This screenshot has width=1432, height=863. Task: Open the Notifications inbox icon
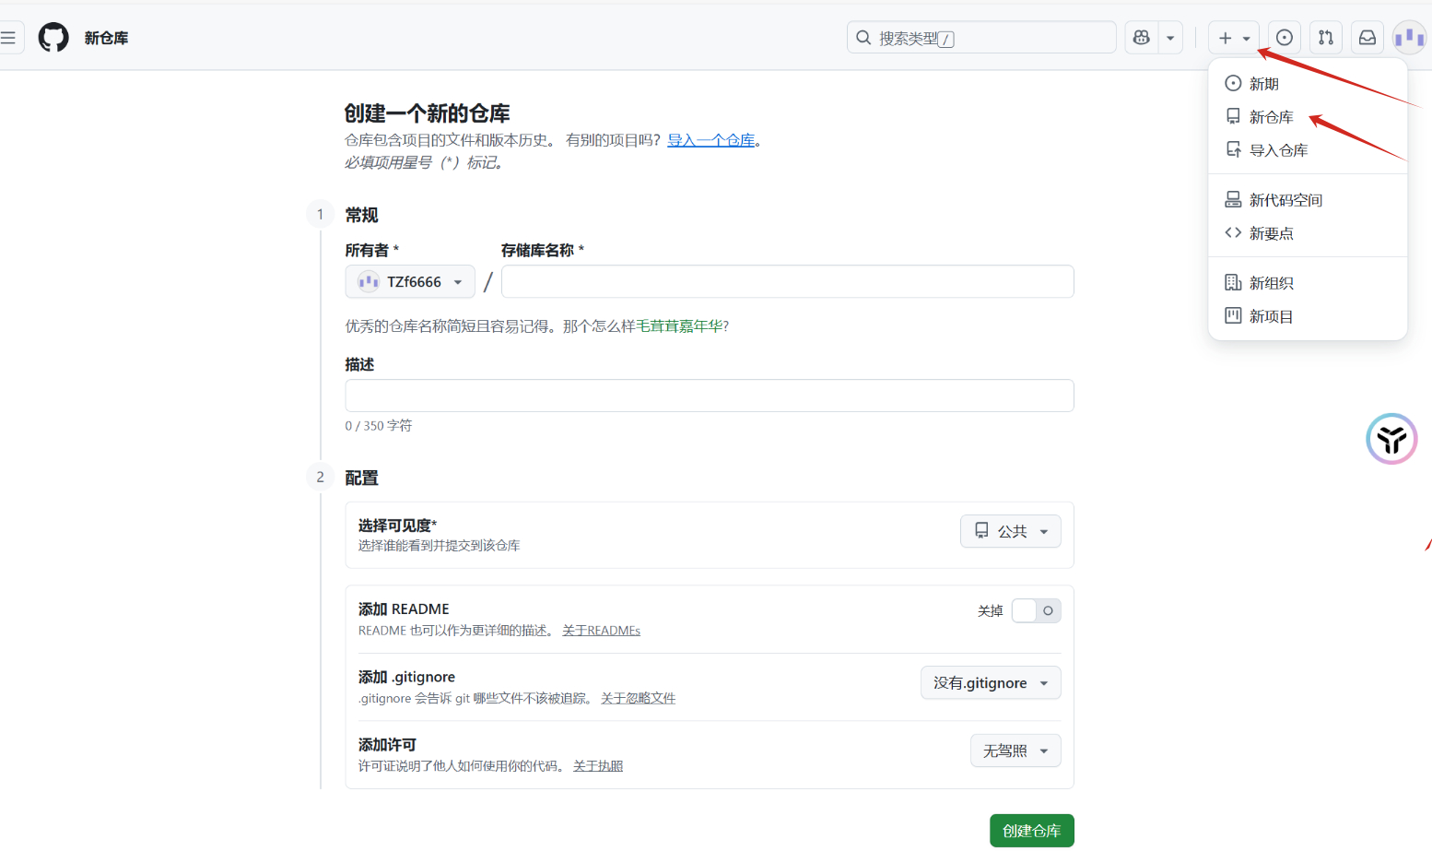pos(1367,38)
